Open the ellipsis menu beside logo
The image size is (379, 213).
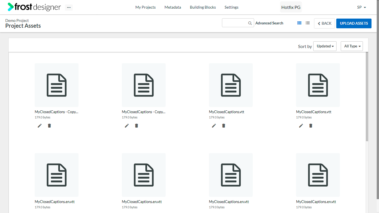(x=69, y=7)
